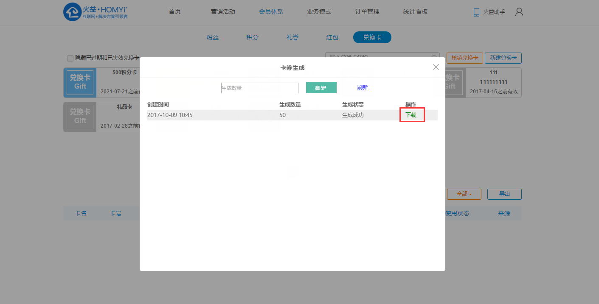Image resolution: width=599 pixels, height=304 pixels.
Task: Click the 刷新 link
Action: [362, 88]
